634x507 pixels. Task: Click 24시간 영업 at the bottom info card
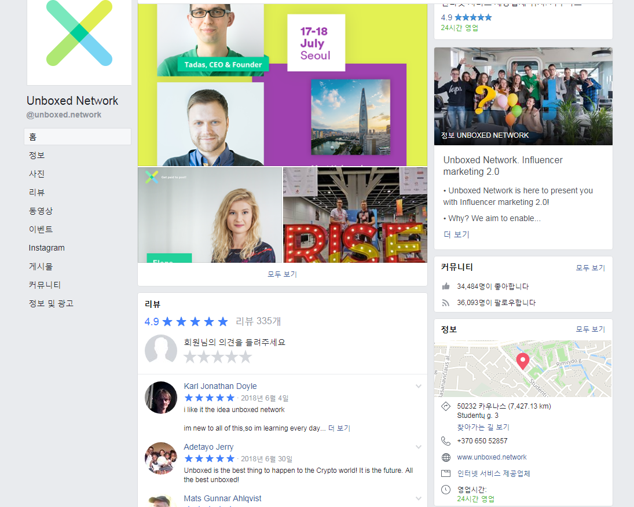pos(475,499)
